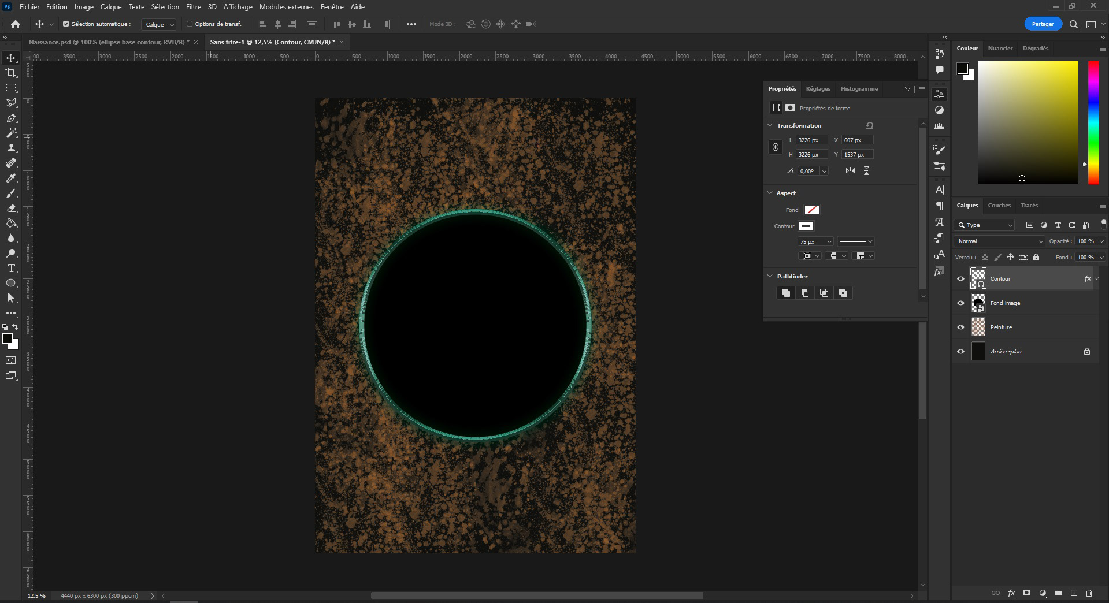Click the Partager button
The image size is (1109, 603).
tap(1043, 24)
